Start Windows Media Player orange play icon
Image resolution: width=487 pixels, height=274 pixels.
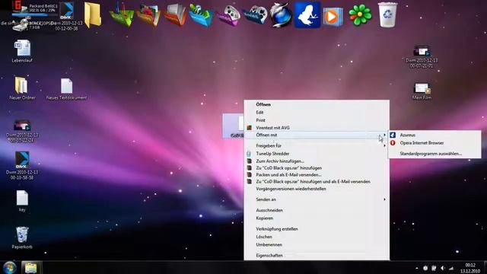333,17
